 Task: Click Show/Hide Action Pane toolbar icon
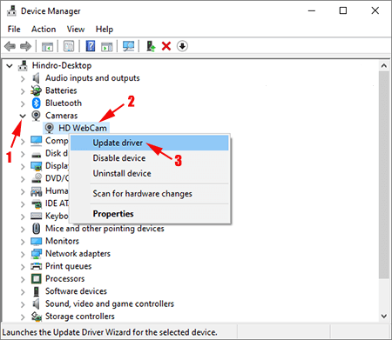point(107,46)
